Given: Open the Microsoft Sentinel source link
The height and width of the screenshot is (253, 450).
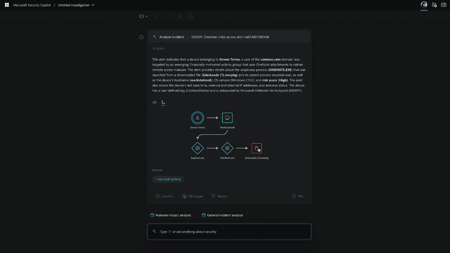Looking at the screenshot, I should click(168, 179).
